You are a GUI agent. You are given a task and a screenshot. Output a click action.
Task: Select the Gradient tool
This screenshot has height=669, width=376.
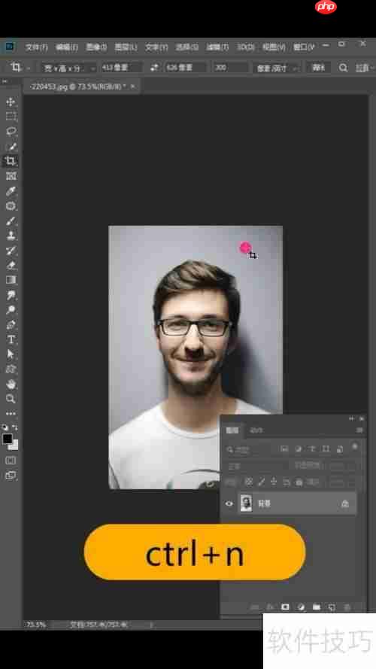[11, 280]
